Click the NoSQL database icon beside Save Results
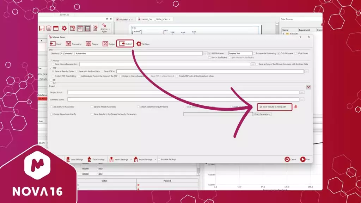The image size is (361, 203). click(x=296, y=107)
